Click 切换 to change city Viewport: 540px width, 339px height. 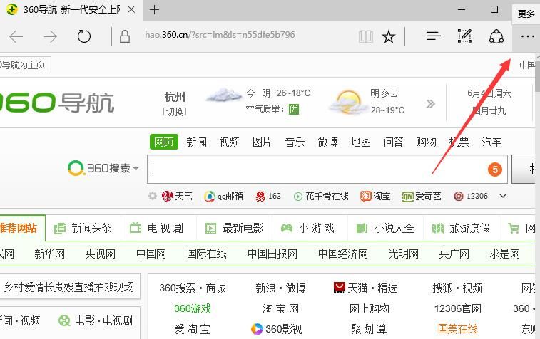point(175,112)
